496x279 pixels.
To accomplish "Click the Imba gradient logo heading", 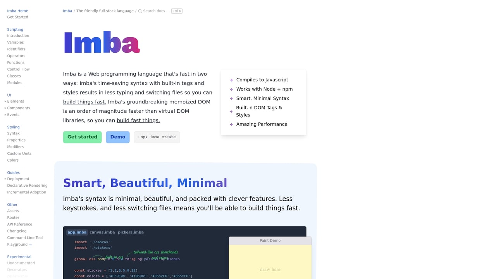I will coord(102,43).
